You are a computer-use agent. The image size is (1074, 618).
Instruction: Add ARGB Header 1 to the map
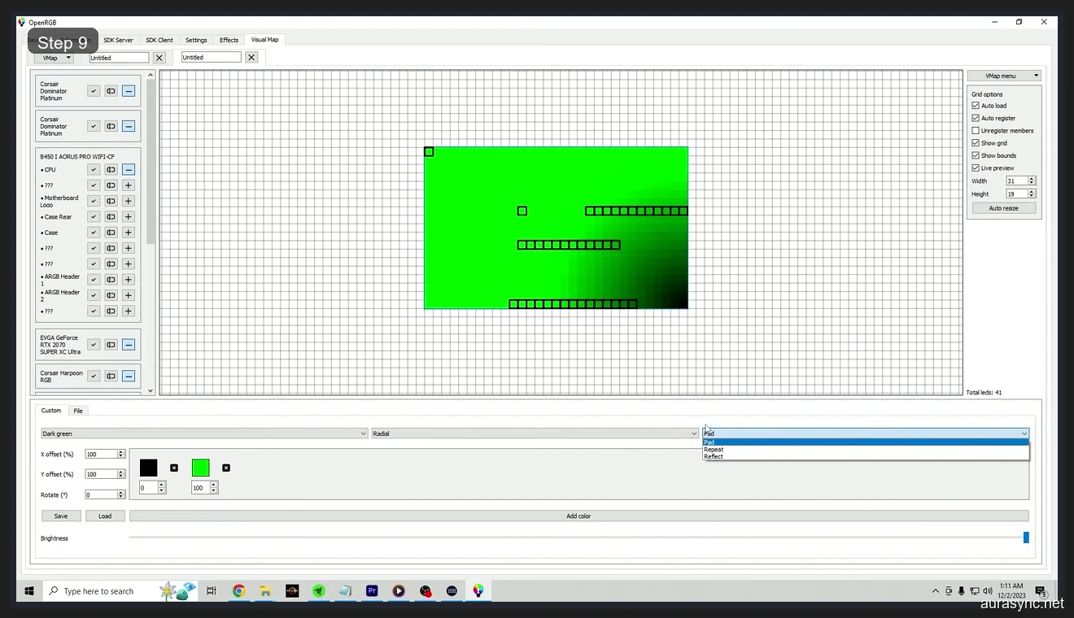tap(128, 279)
